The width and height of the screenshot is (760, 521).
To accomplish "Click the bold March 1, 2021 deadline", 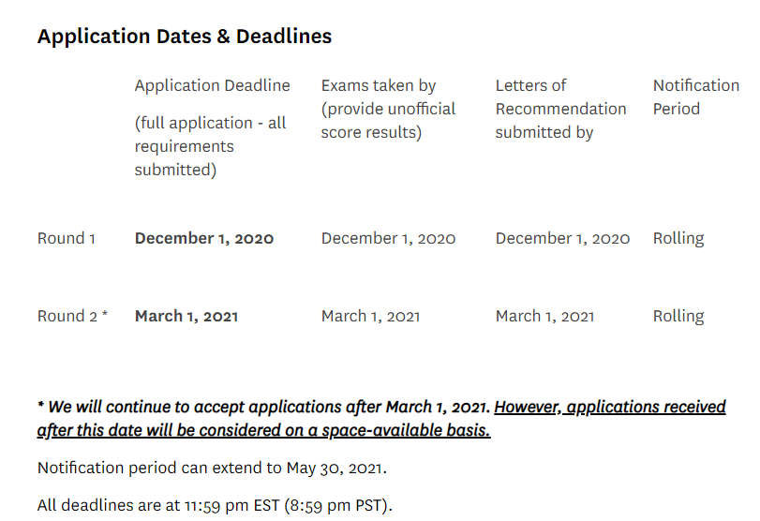I will point(186,316).
